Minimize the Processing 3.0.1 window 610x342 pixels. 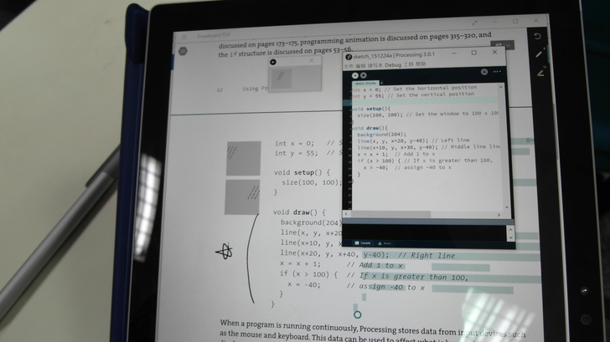(x=453, y=54)
